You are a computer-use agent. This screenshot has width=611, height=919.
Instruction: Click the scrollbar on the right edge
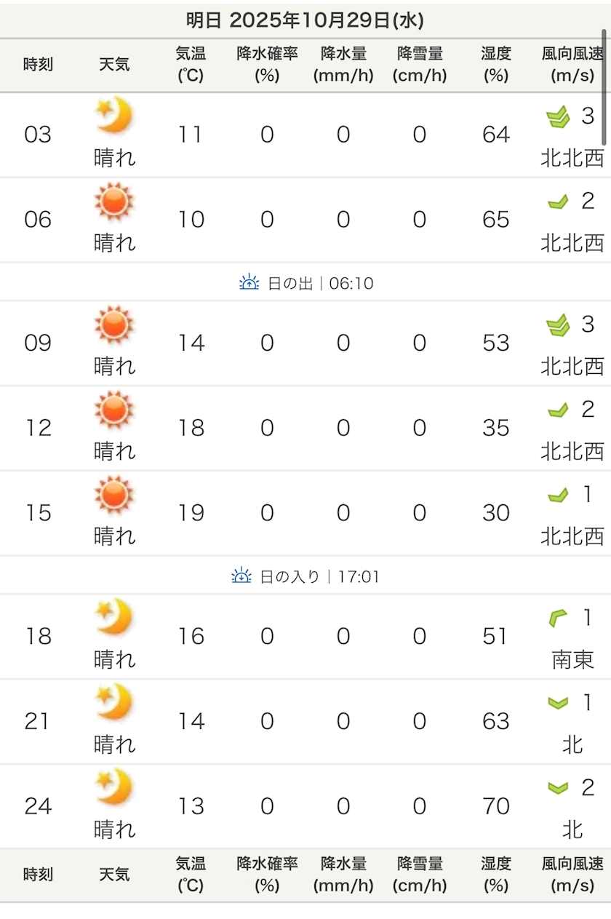pos(604,87)
